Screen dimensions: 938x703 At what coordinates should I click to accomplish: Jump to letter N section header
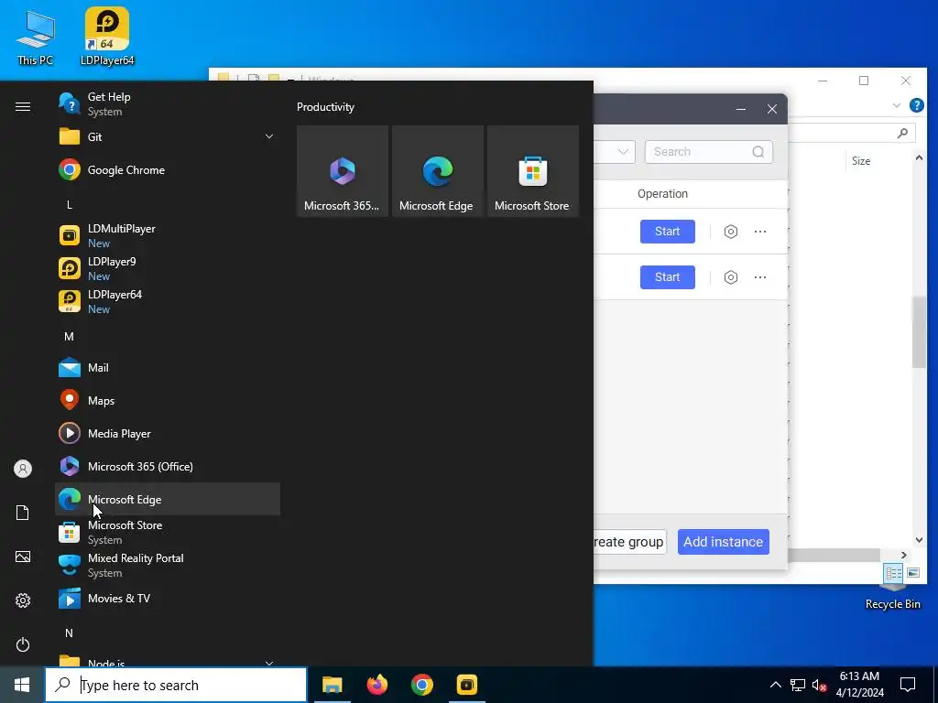pyautogui.click(x=70, y=633)
